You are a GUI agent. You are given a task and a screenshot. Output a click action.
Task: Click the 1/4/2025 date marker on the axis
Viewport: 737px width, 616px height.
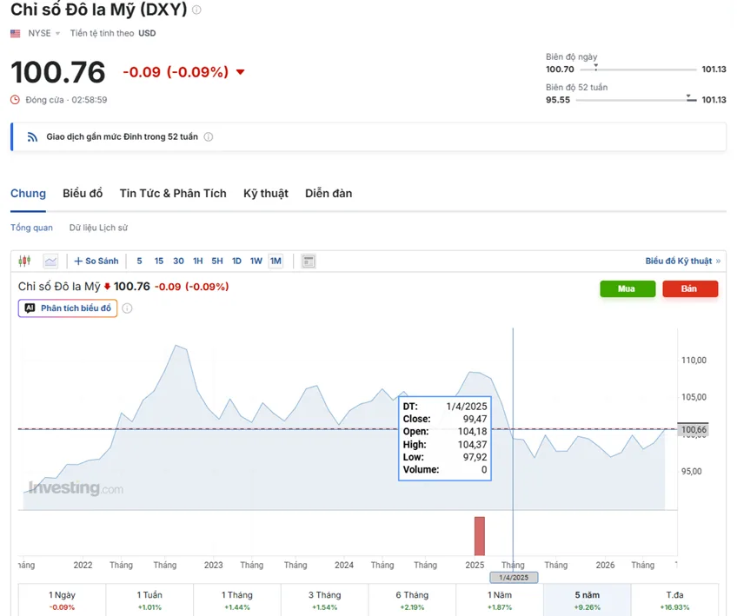coord(514,578)
